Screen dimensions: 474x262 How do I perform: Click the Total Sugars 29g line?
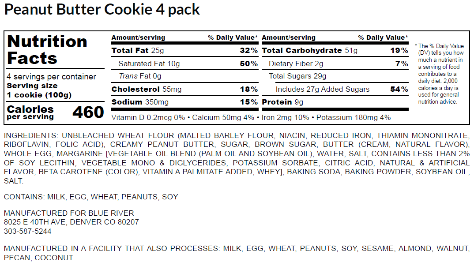click(297, 77)
